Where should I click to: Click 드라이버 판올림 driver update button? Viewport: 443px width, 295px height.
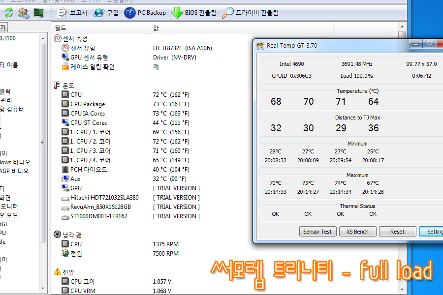[251, 13]
